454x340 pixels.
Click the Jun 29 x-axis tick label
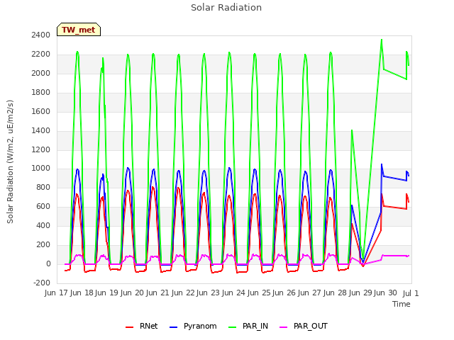tap(360, 293)
